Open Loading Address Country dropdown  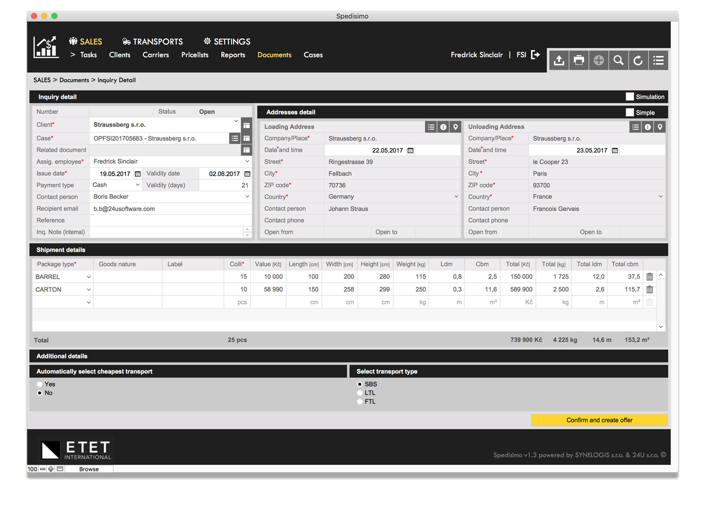tap(456, 196)
